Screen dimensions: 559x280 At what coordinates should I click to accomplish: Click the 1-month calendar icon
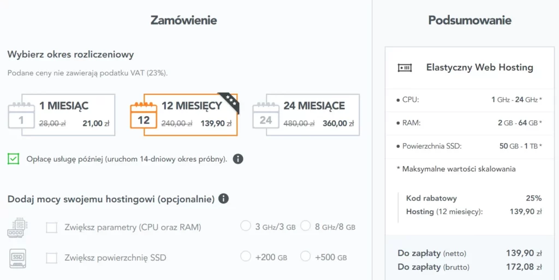[x=21, y=115]
